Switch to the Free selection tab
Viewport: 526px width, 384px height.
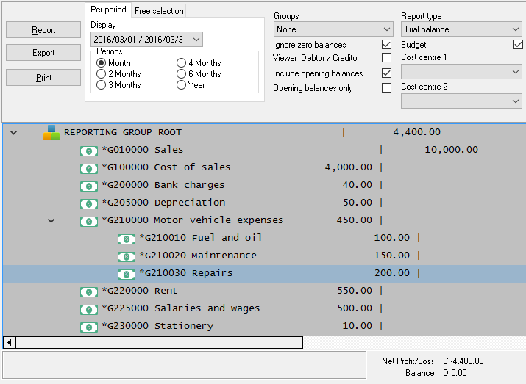(158, 11)
